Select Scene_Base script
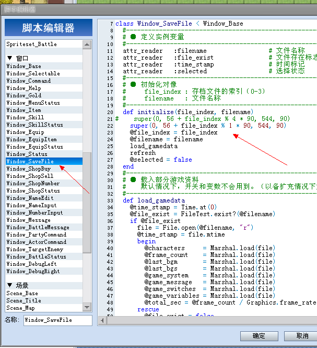 44,293
